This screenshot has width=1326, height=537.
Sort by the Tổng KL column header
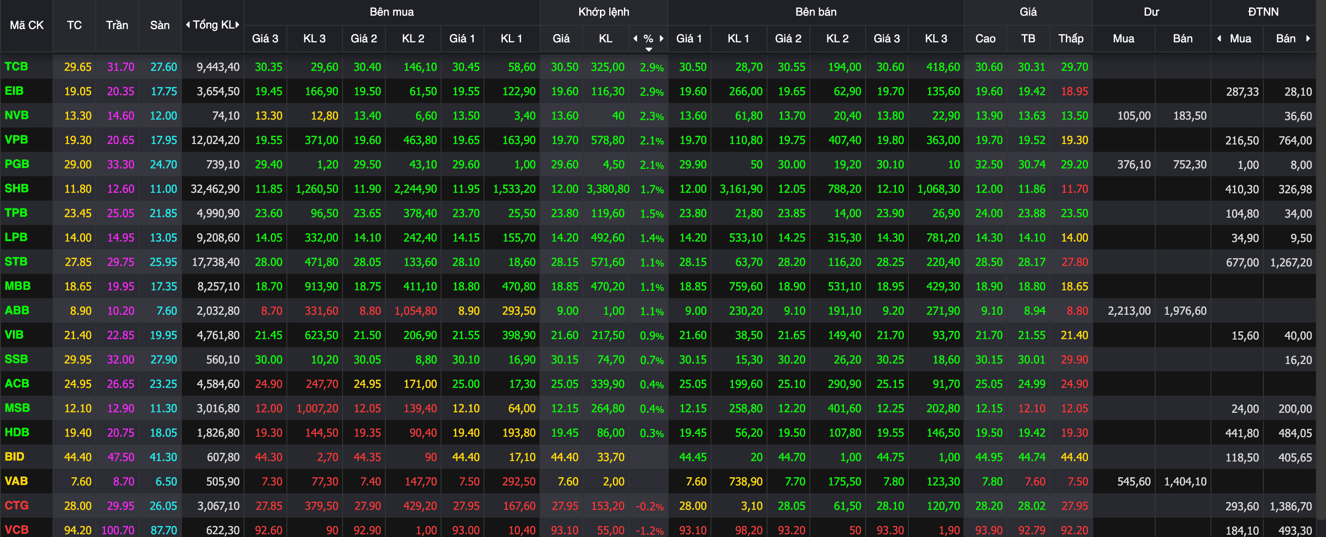point(213,25)
